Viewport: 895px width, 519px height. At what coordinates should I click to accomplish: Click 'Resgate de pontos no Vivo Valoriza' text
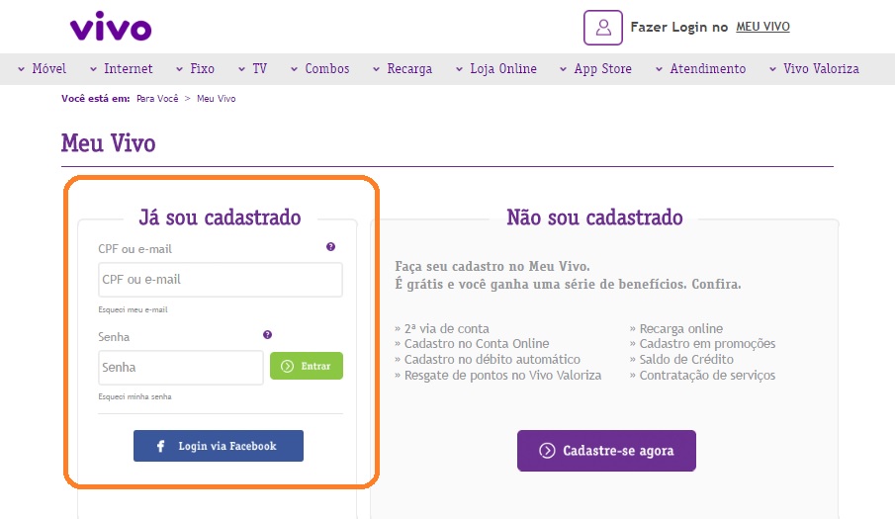502,376
